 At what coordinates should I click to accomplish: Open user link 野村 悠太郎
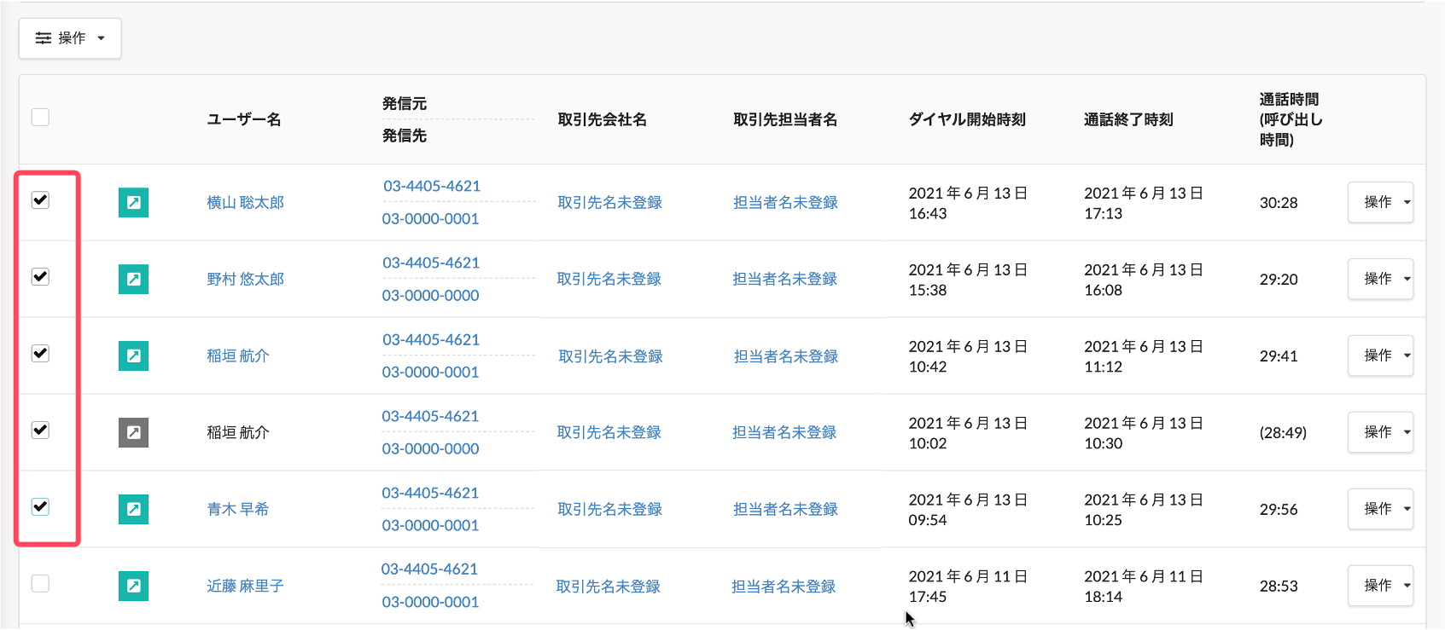pos(245,279)
